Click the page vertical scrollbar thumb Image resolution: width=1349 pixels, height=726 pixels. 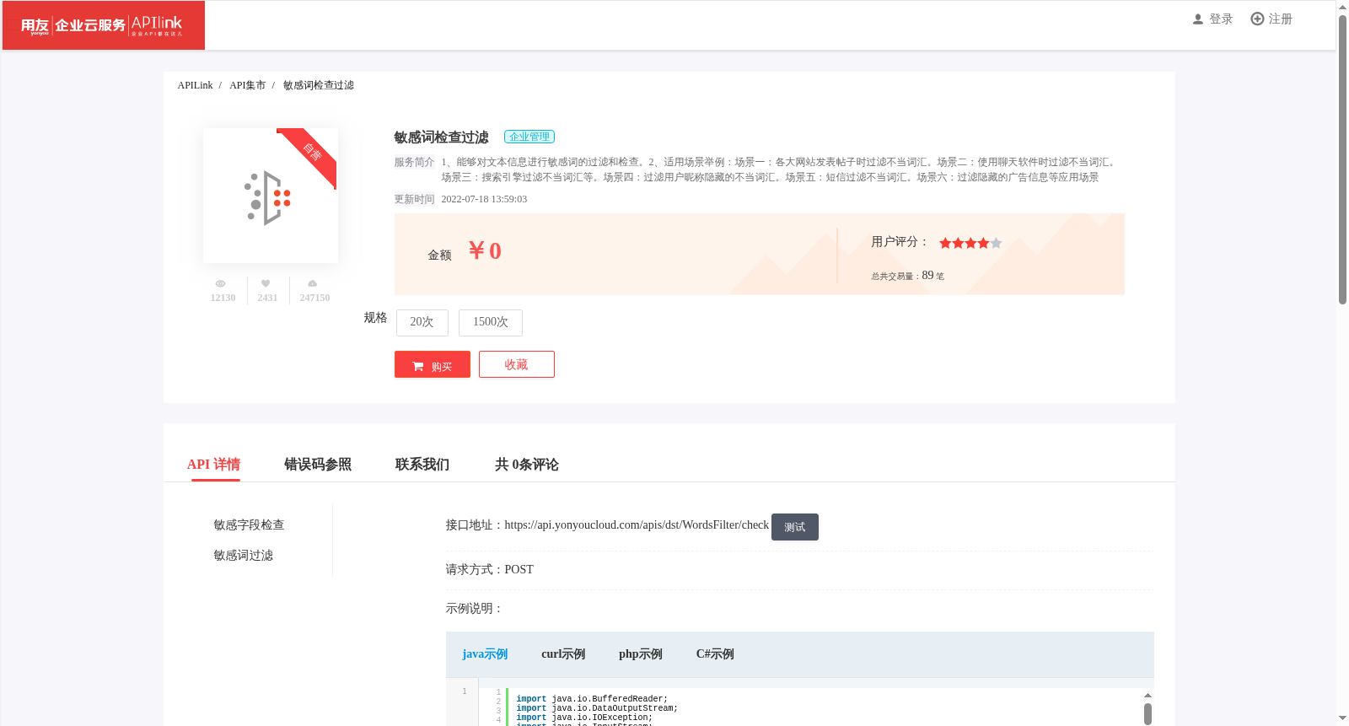(1342, 160)
